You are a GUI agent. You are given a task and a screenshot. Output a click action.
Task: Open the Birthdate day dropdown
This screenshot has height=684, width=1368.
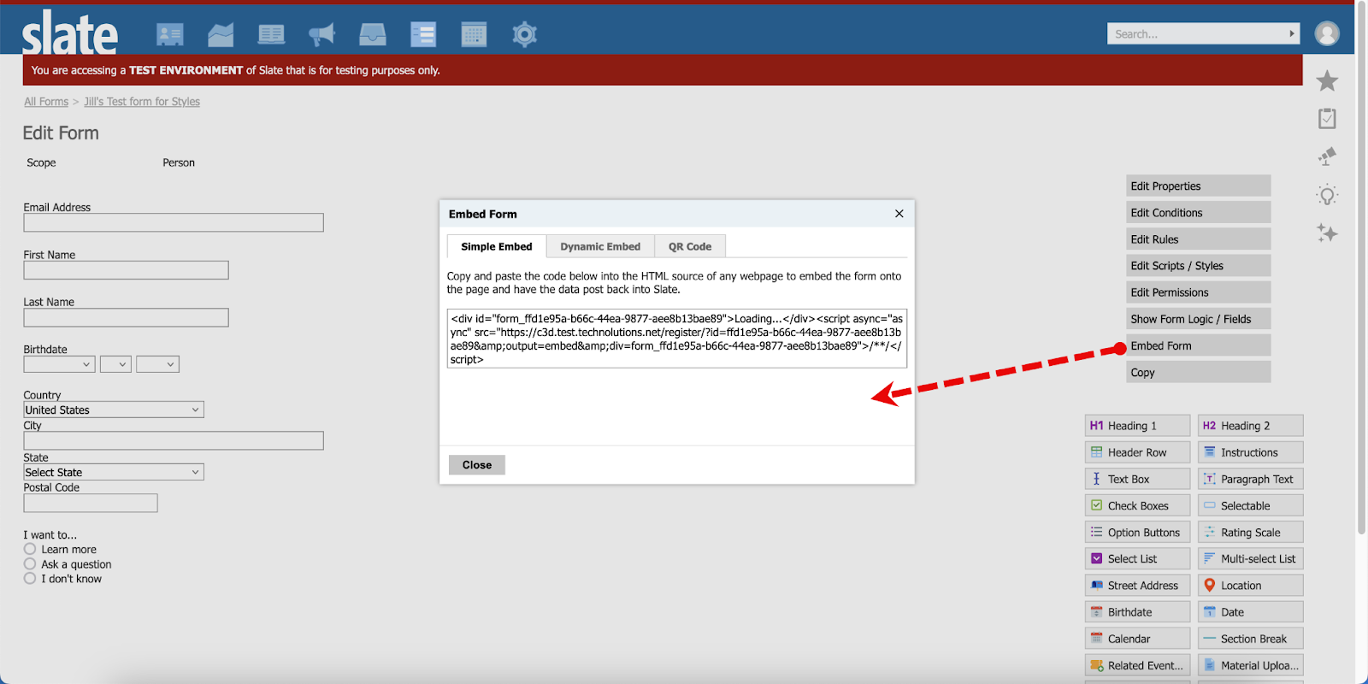click(115, 364)
